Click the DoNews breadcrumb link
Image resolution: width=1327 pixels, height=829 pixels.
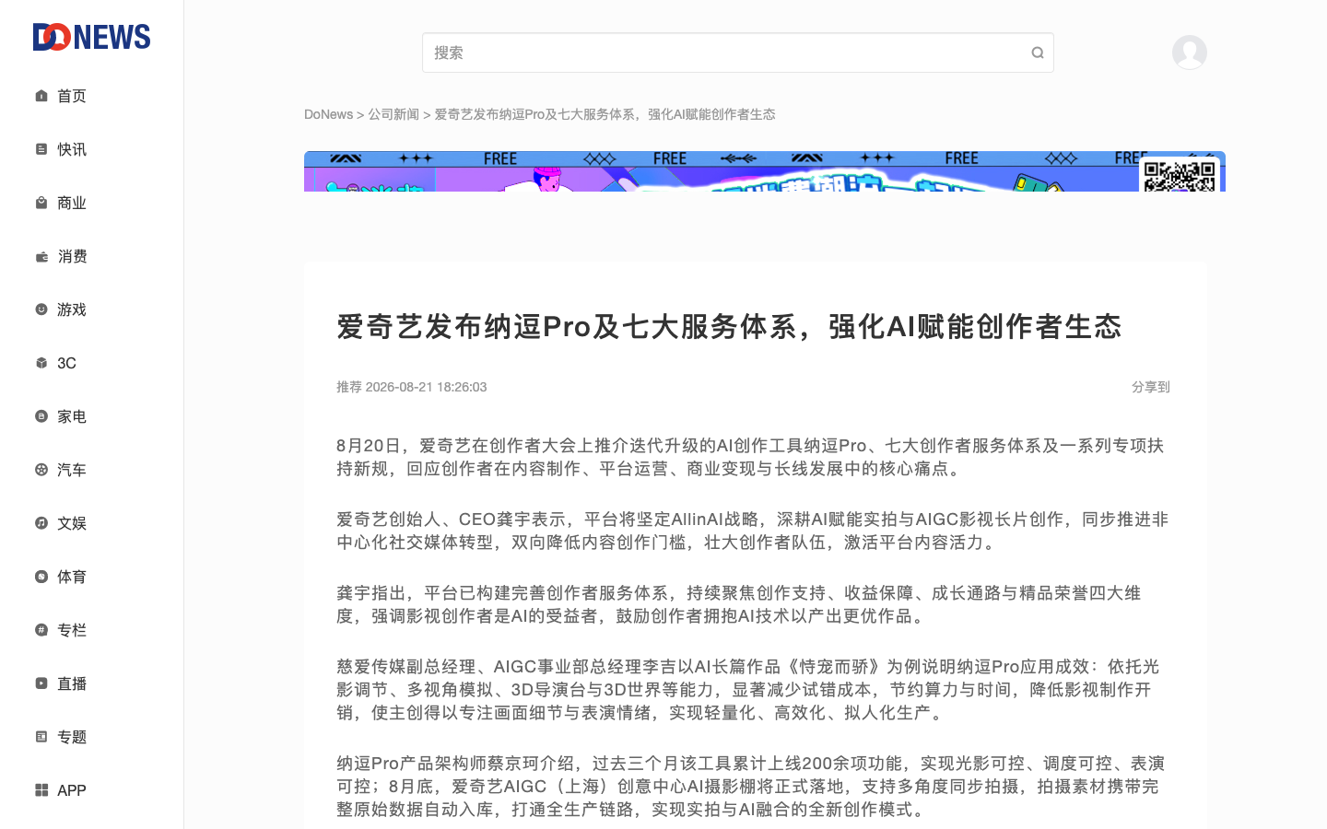tap(328, 114)
